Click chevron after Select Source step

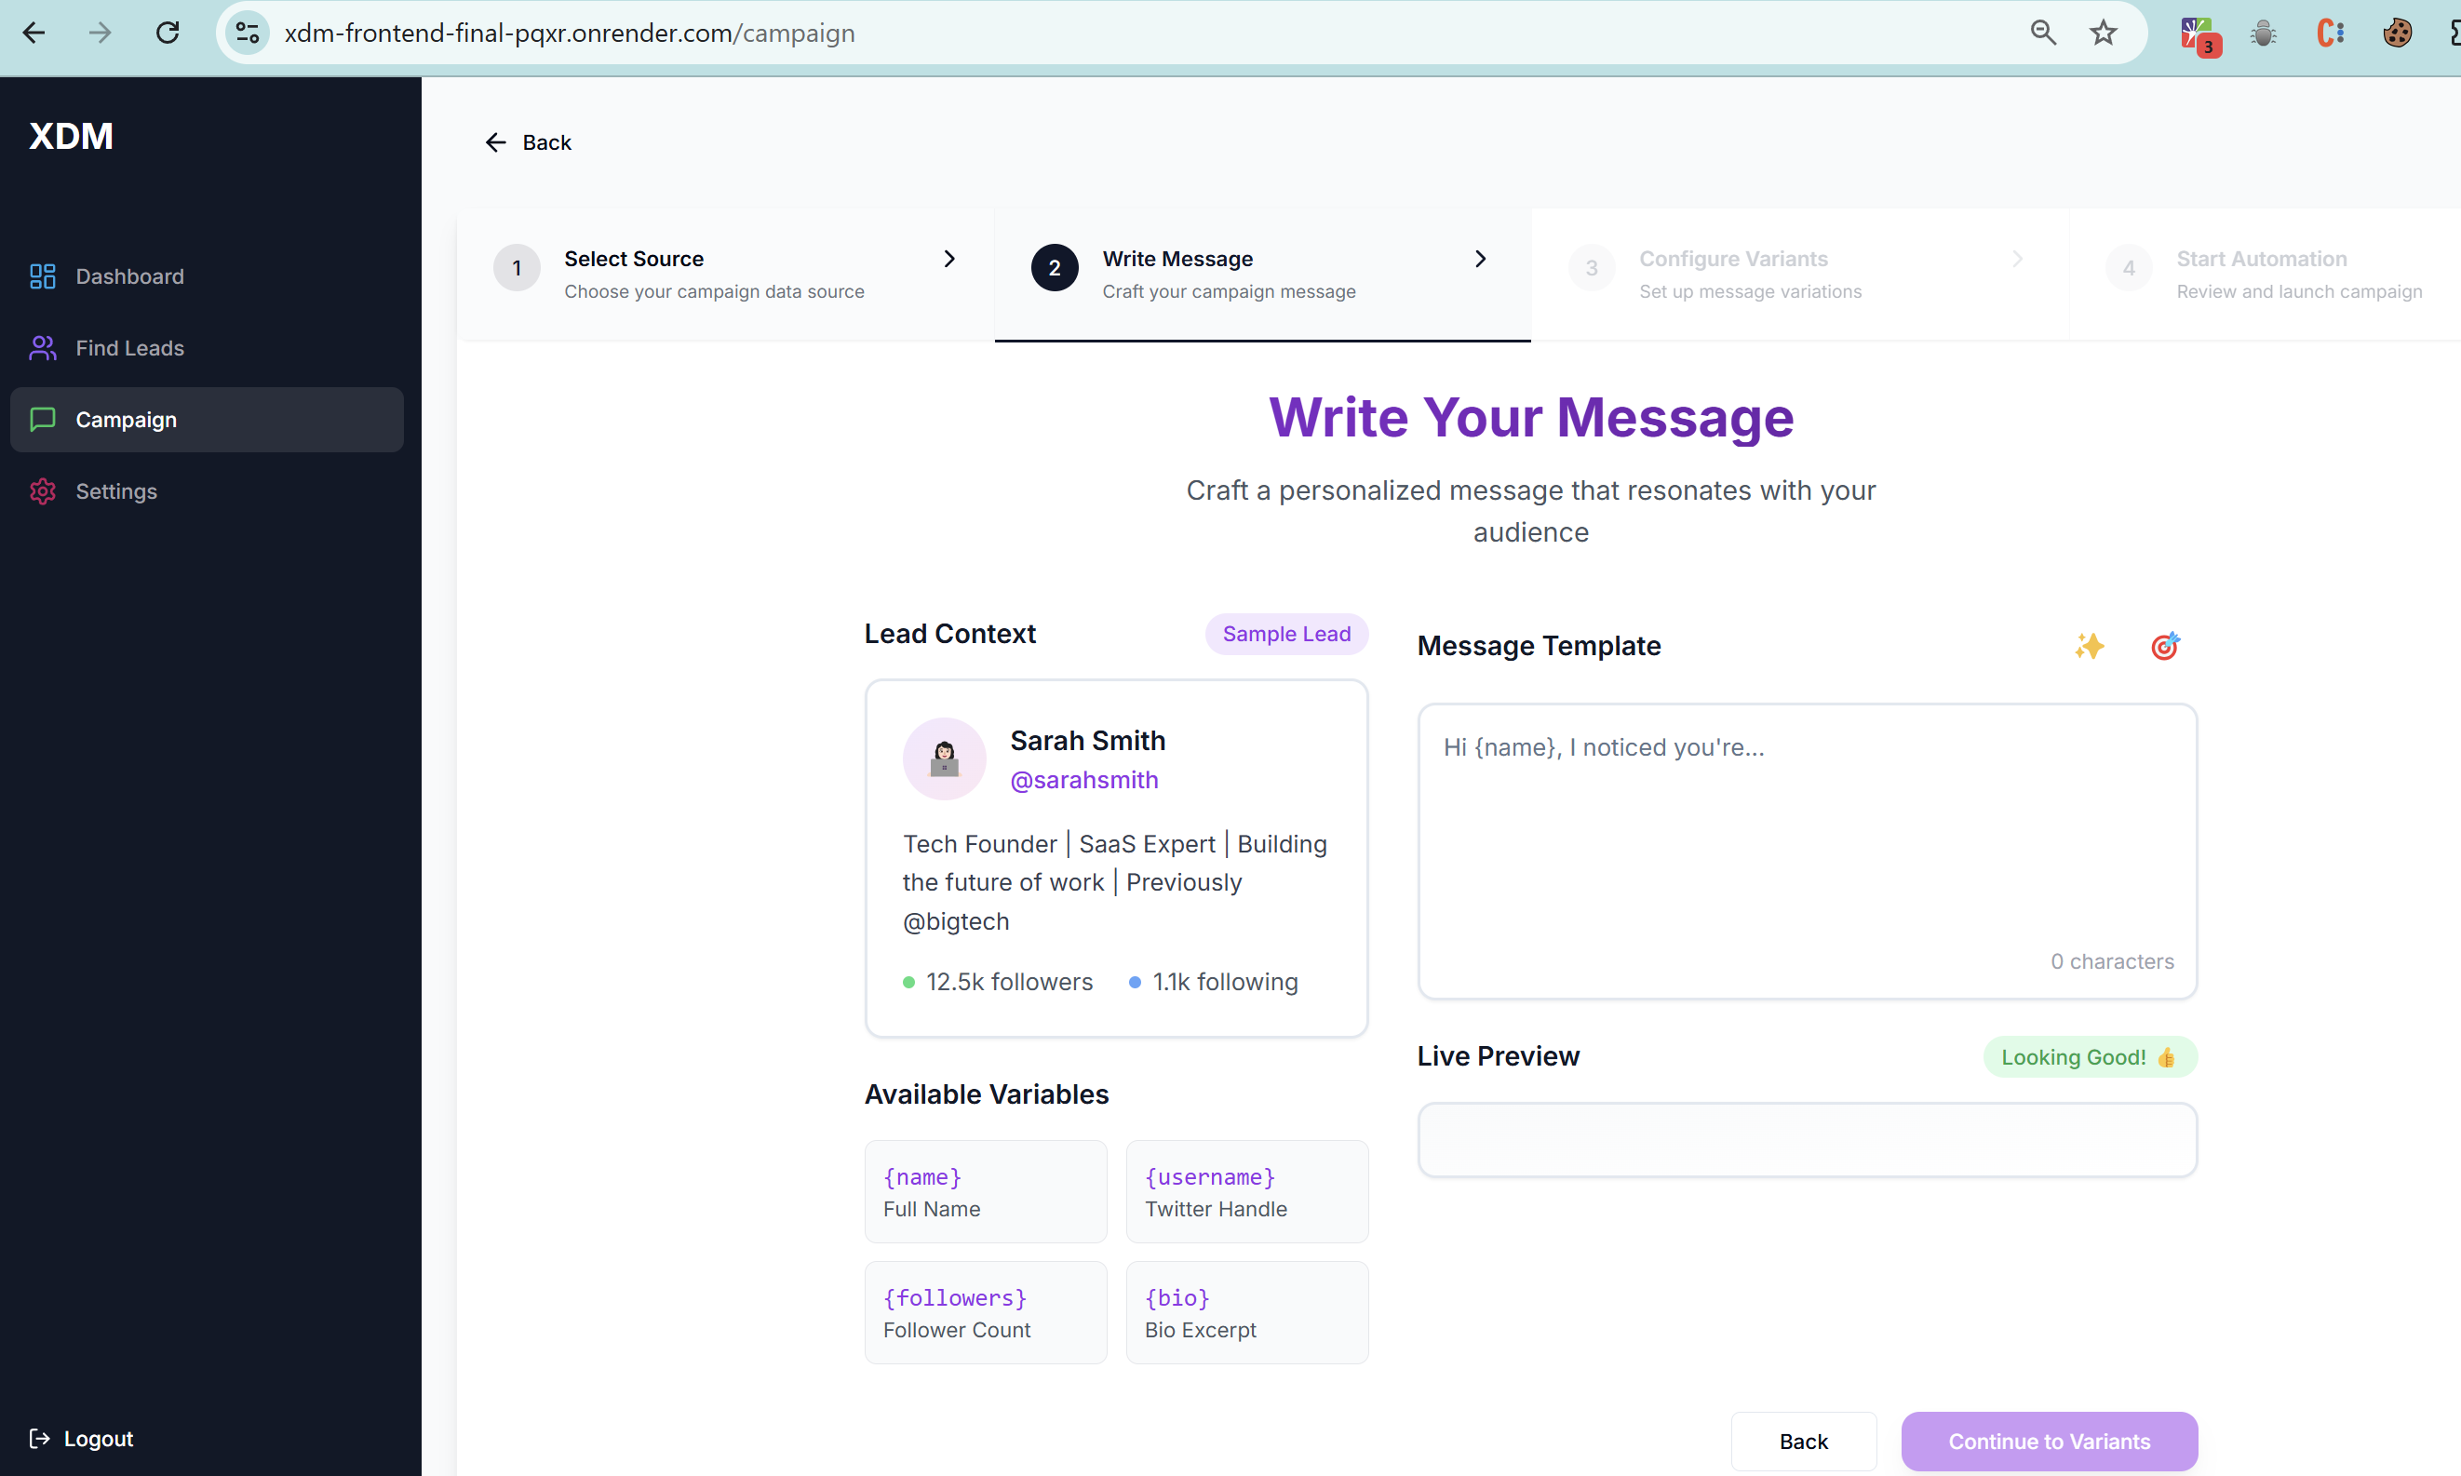pos(949,259)
